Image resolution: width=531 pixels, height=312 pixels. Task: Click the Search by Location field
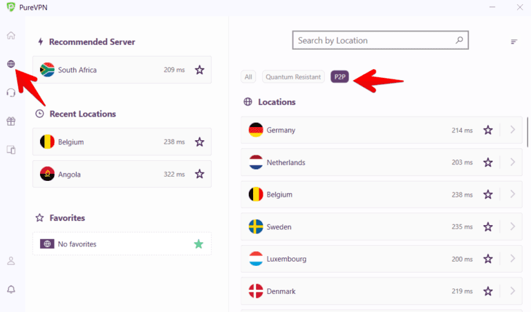tap(373, 41)
